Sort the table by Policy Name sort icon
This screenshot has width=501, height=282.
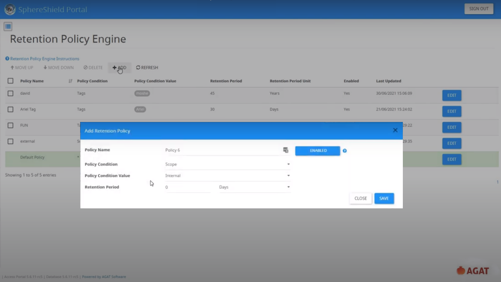tap(70, 81)
